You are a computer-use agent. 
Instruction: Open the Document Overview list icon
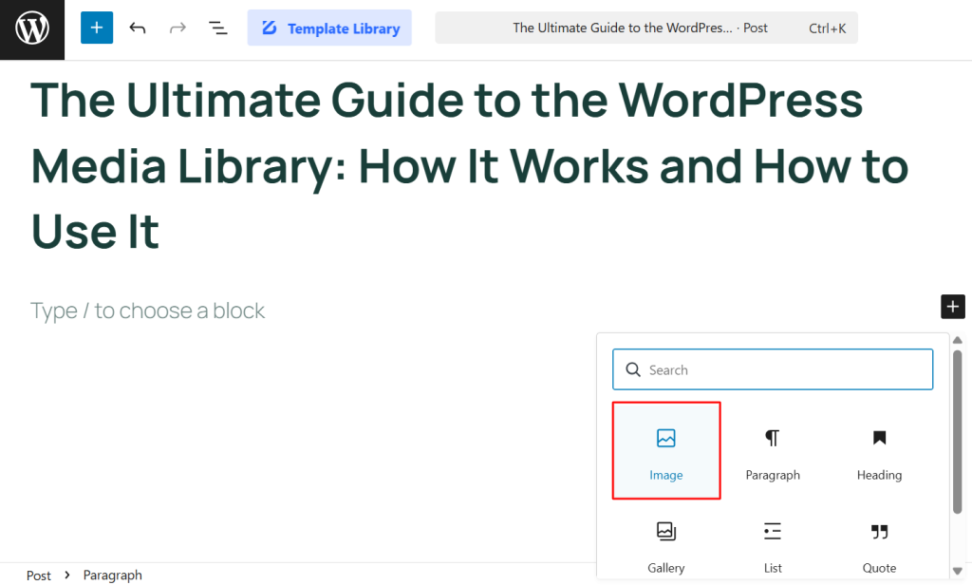click(x=217, y=28)
